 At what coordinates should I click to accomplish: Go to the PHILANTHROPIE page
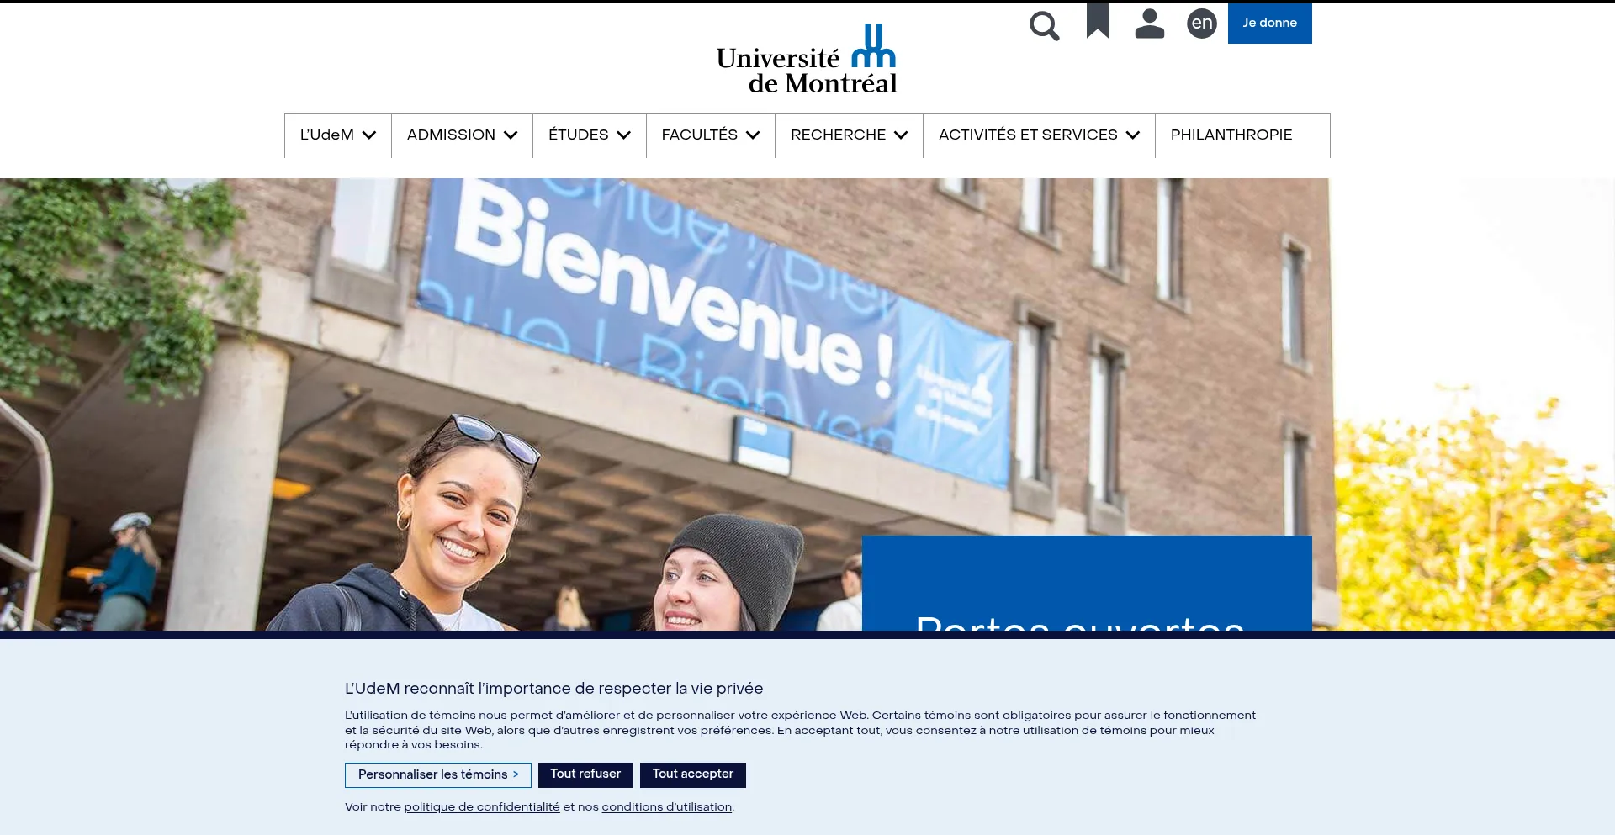(1231, 135)
